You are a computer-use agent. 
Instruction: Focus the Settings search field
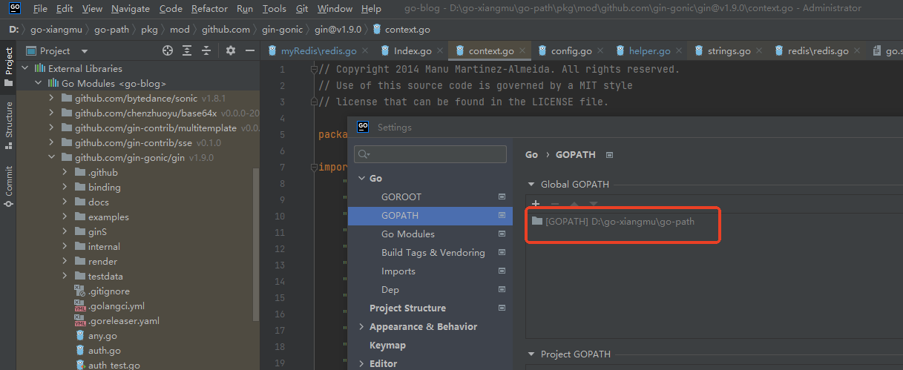430,154
